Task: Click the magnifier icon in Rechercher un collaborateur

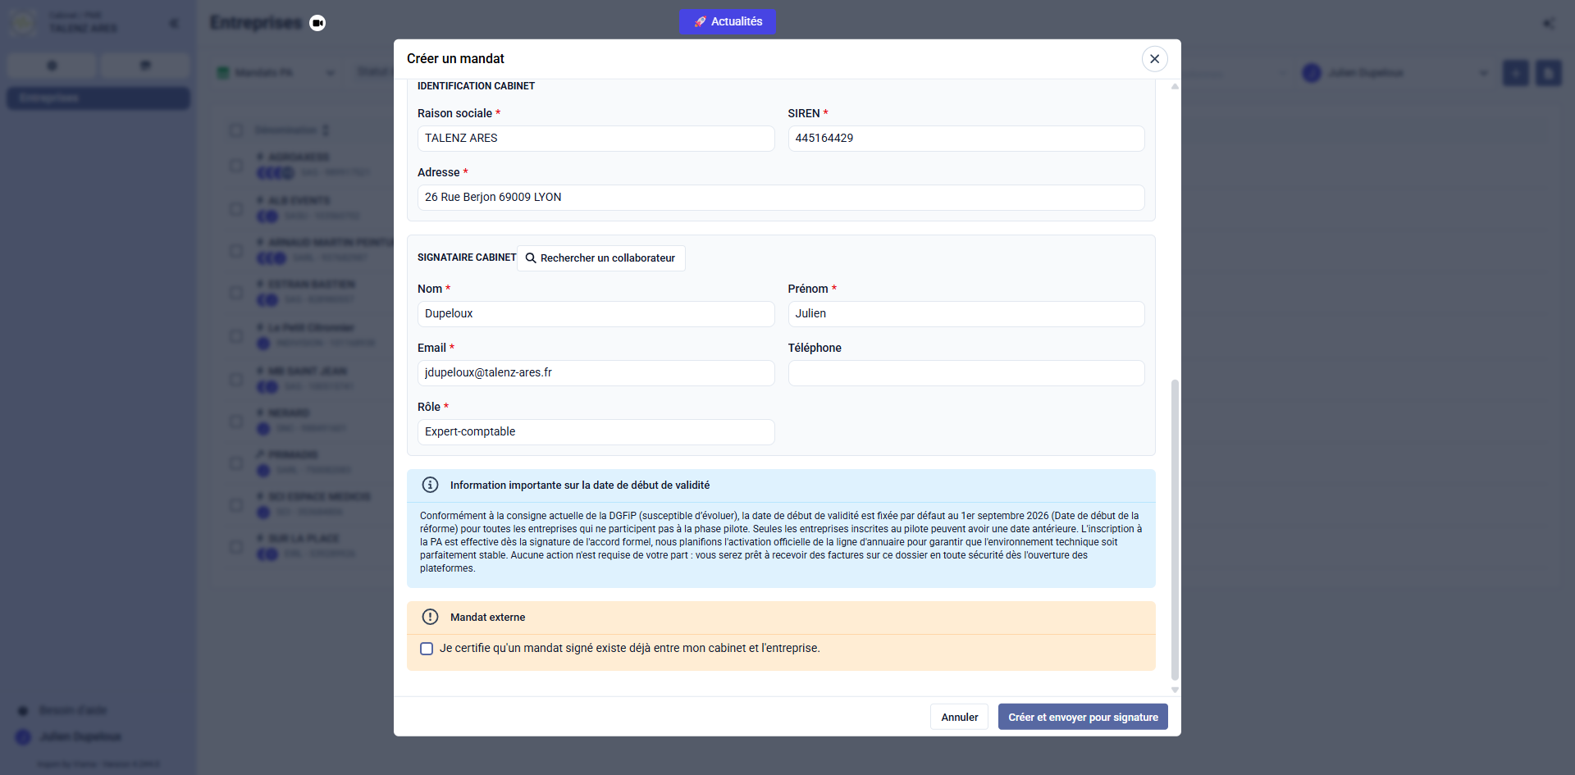Action: [531, 258]
